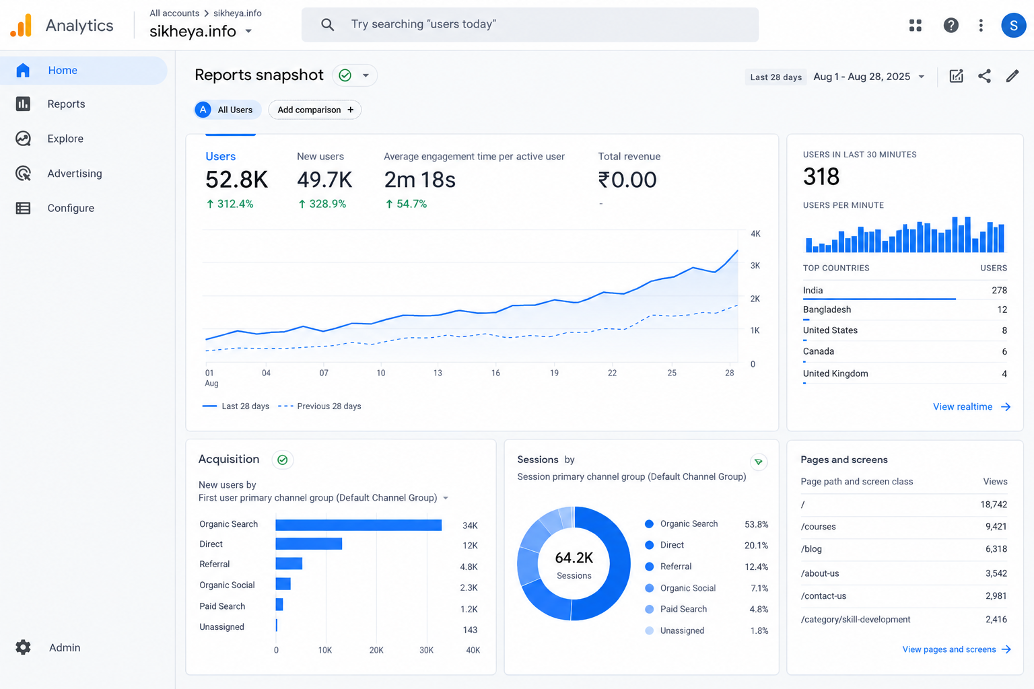Viewport: 1034px width, 689px height.
Task: Toggle the Organic Search legend dot in Sessions
Action: pos(650,524)
